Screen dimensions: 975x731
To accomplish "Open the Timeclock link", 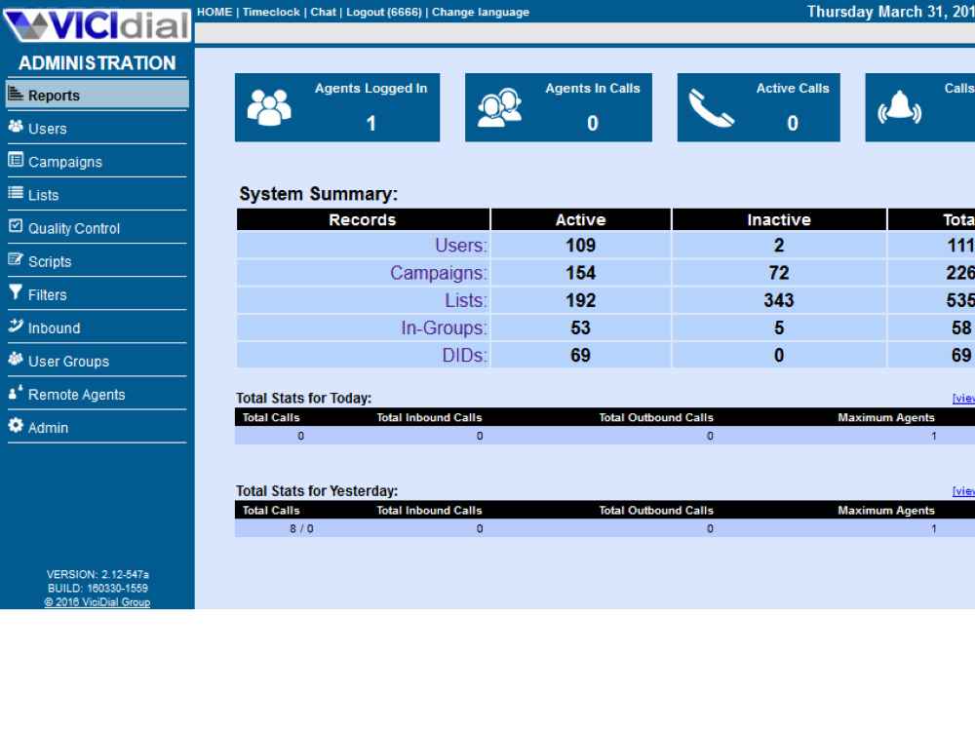I will tap(271, 12).
